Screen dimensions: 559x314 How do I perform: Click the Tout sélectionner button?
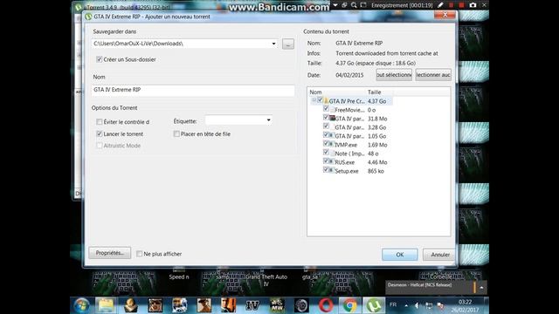(x=394, y=75)
